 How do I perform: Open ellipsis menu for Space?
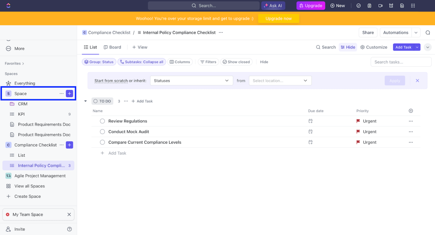[62, 94]
